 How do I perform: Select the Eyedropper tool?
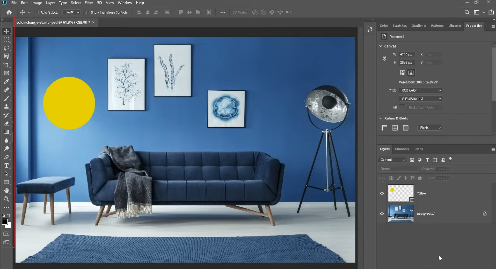coord(6,82)
